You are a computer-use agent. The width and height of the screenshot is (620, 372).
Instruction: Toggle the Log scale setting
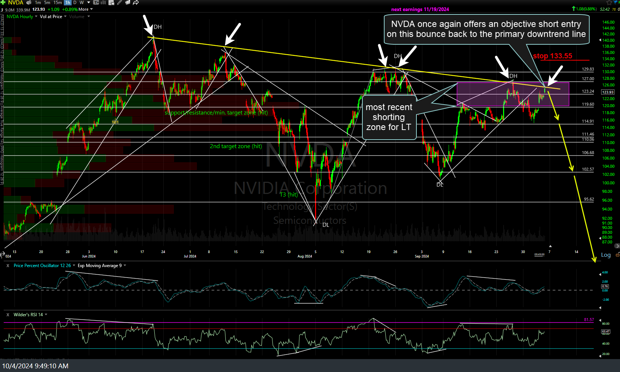point(606,255)
